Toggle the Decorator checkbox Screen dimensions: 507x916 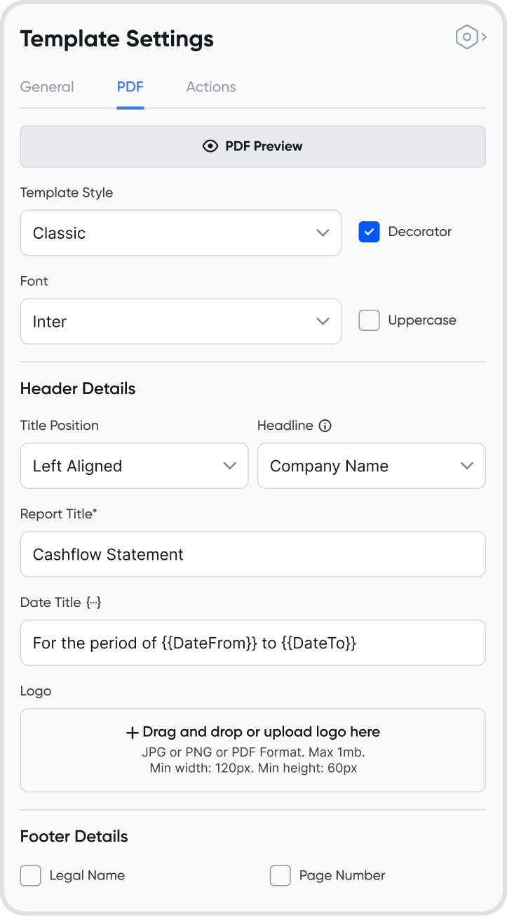tap(369, 232)
